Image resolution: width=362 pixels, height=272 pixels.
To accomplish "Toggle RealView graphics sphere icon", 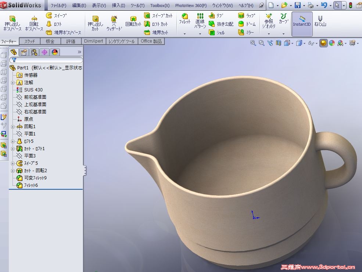I will point(323,43).
